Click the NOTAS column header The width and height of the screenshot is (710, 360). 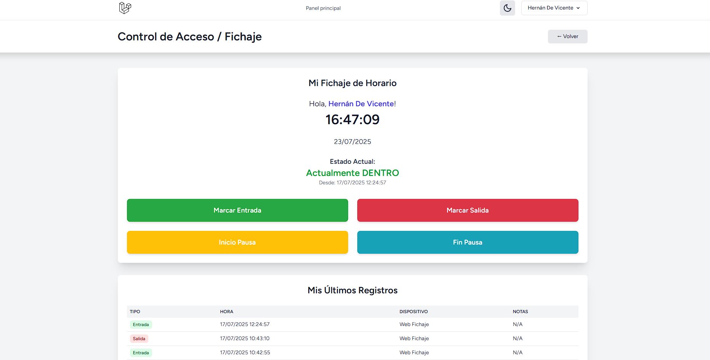point(520,312)
